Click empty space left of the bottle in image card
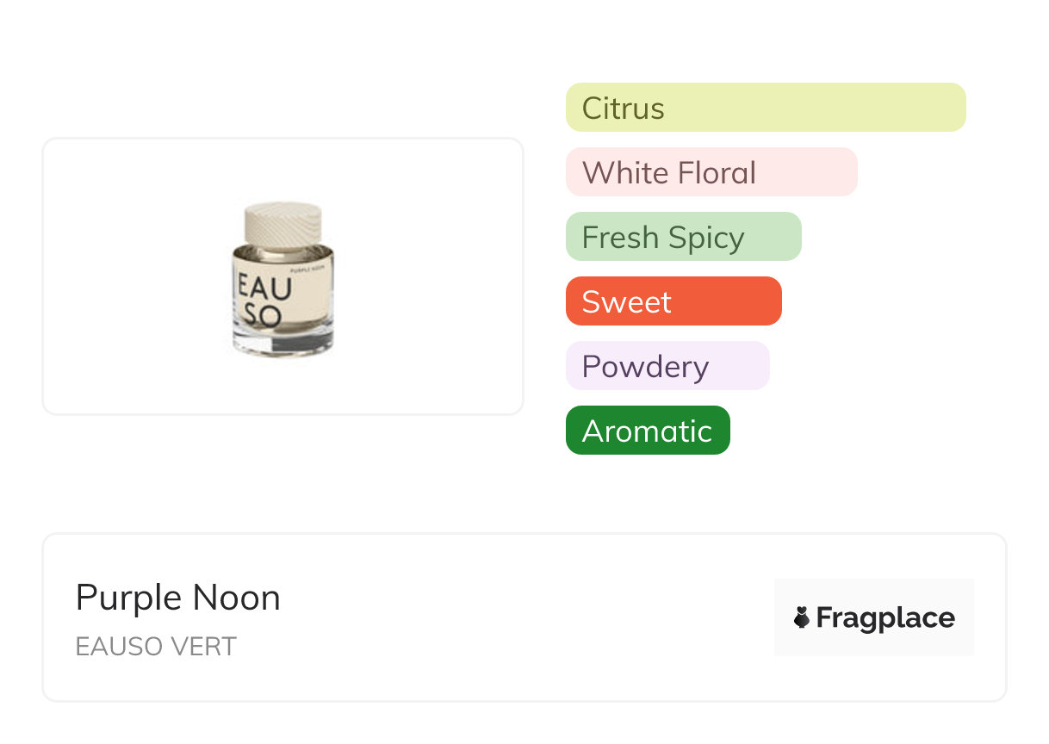The width and height of the screenshot is (1049, 744). tap(129, 276)
